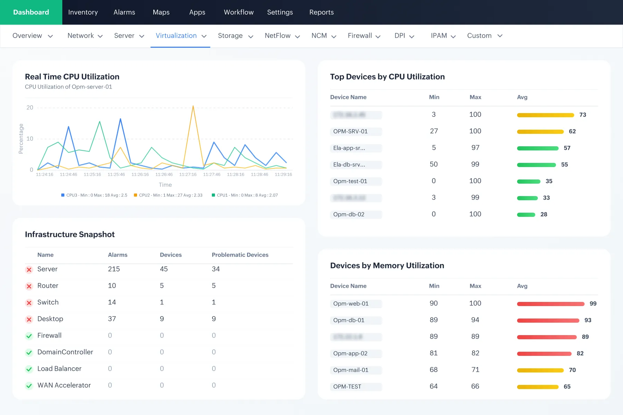The width and height of the screenshot is (623, 415).
Task: Click the green check icon beside WAN Accelerator
Action: [x=29, y=386]
